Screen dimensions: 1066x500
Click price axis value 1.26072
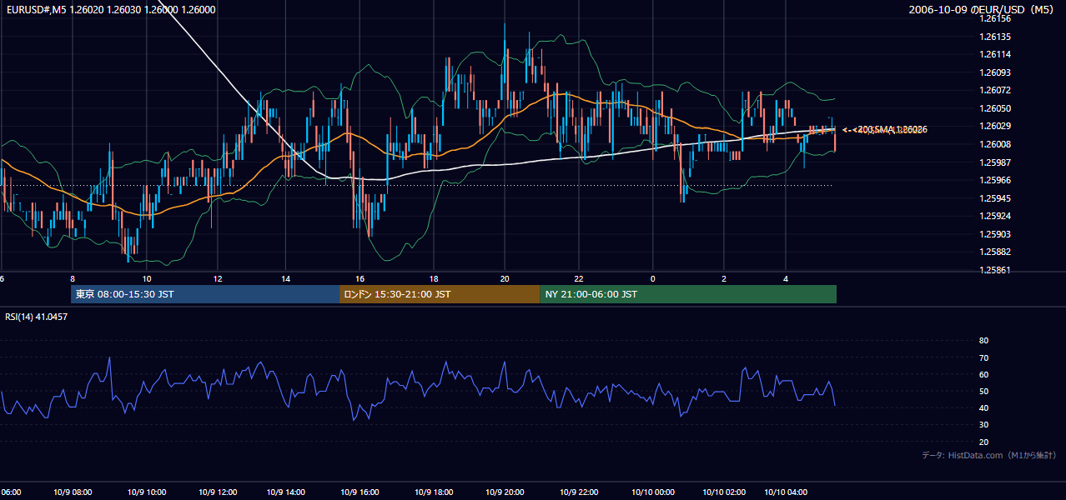[x=995, y=90]
